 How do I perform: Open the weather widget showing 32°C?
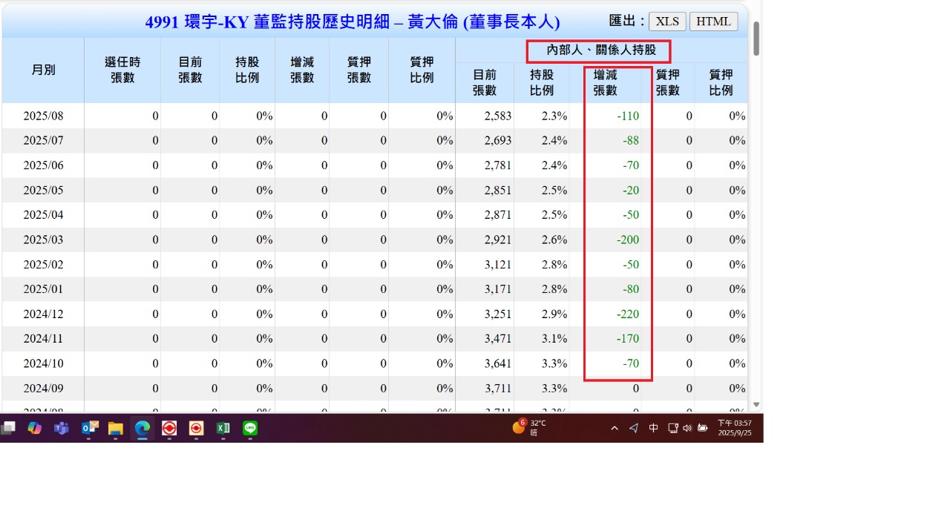pyautogui.click(x=529, y=427)
